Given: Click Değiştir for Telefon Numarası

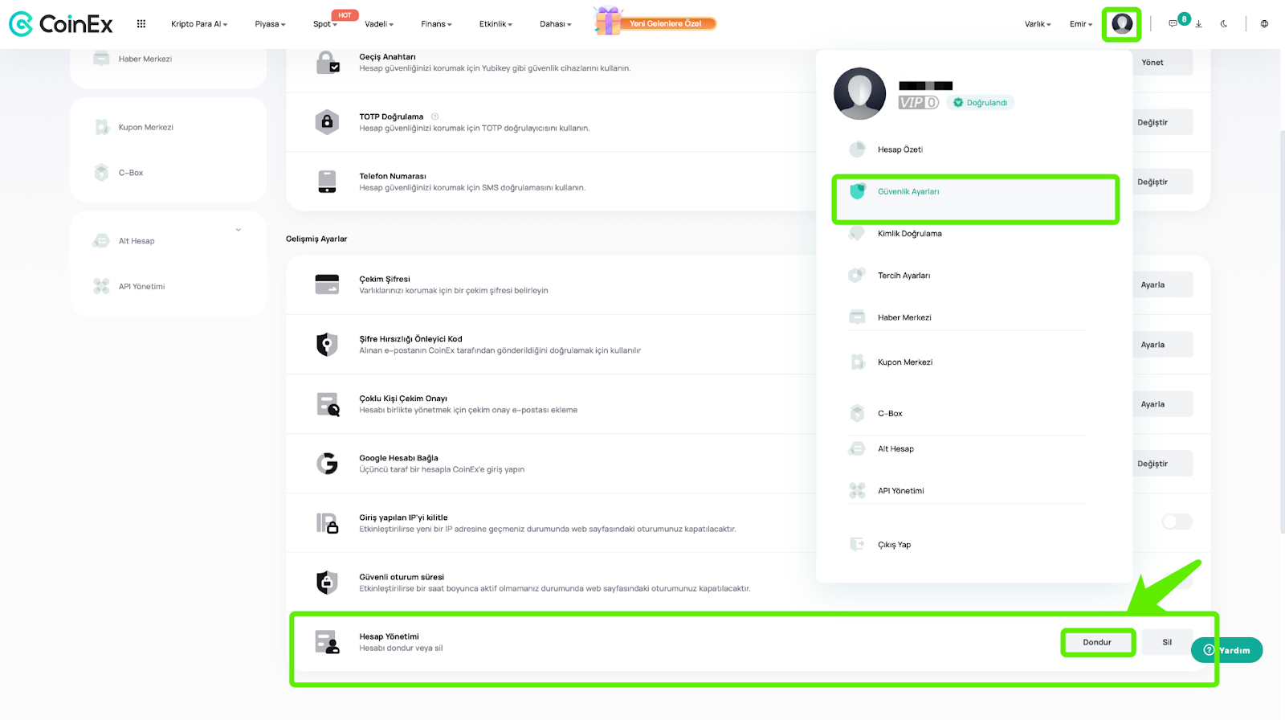Looking at the screenshot, I should (x=1152, y=182).
